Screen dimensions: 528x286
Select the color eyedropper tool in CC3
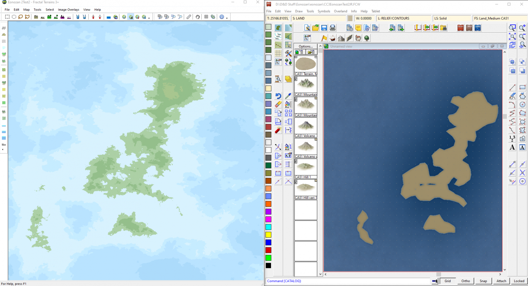288,96
